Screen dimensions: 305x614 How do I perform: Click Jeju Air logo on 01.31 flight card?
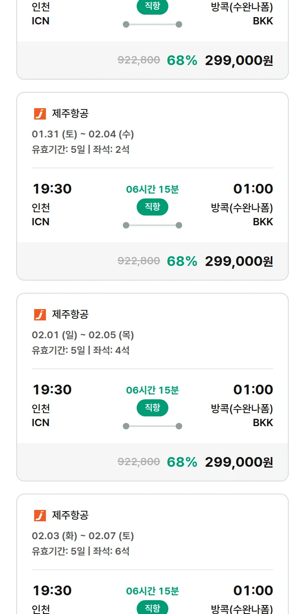click(x=40, y=114)
